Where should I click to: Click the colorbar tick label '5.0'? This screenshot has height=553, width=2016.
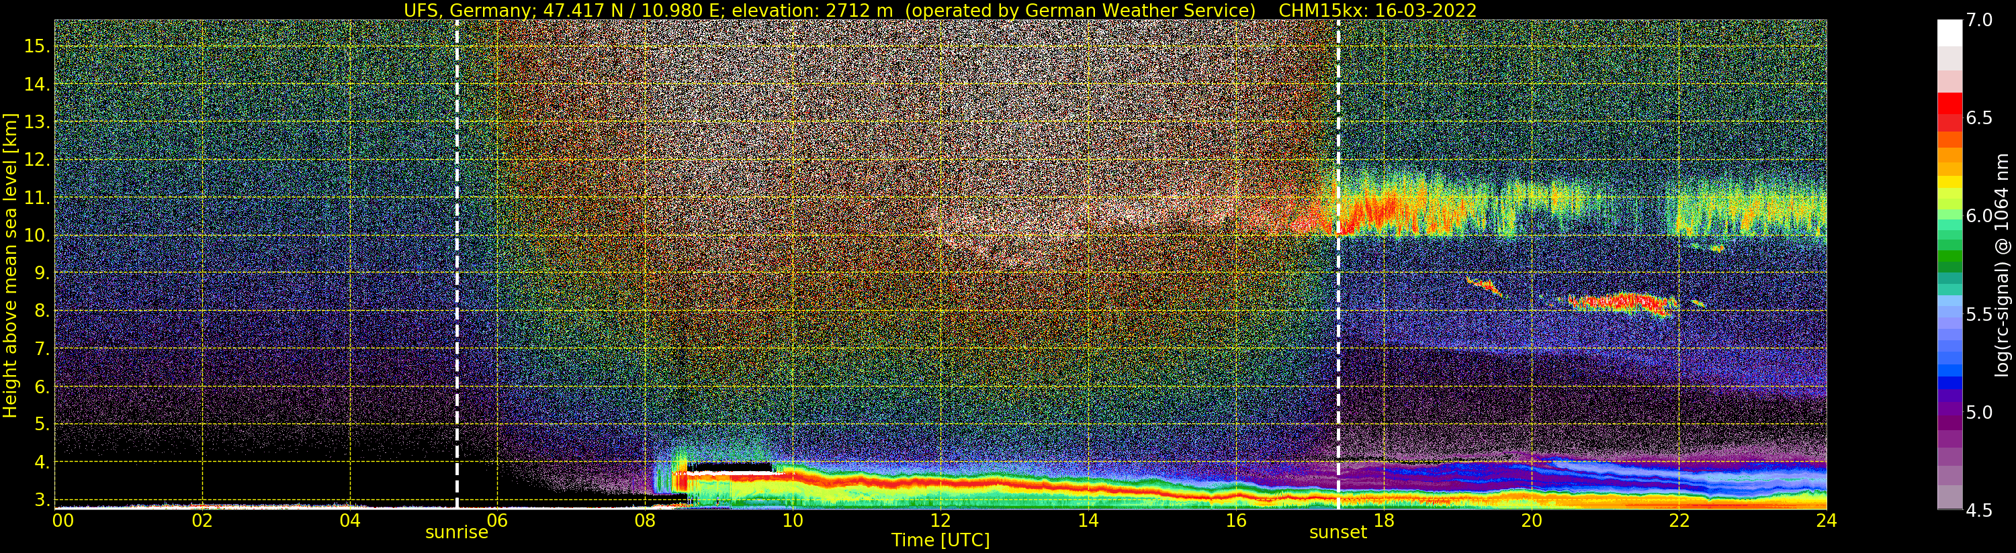1979,412
